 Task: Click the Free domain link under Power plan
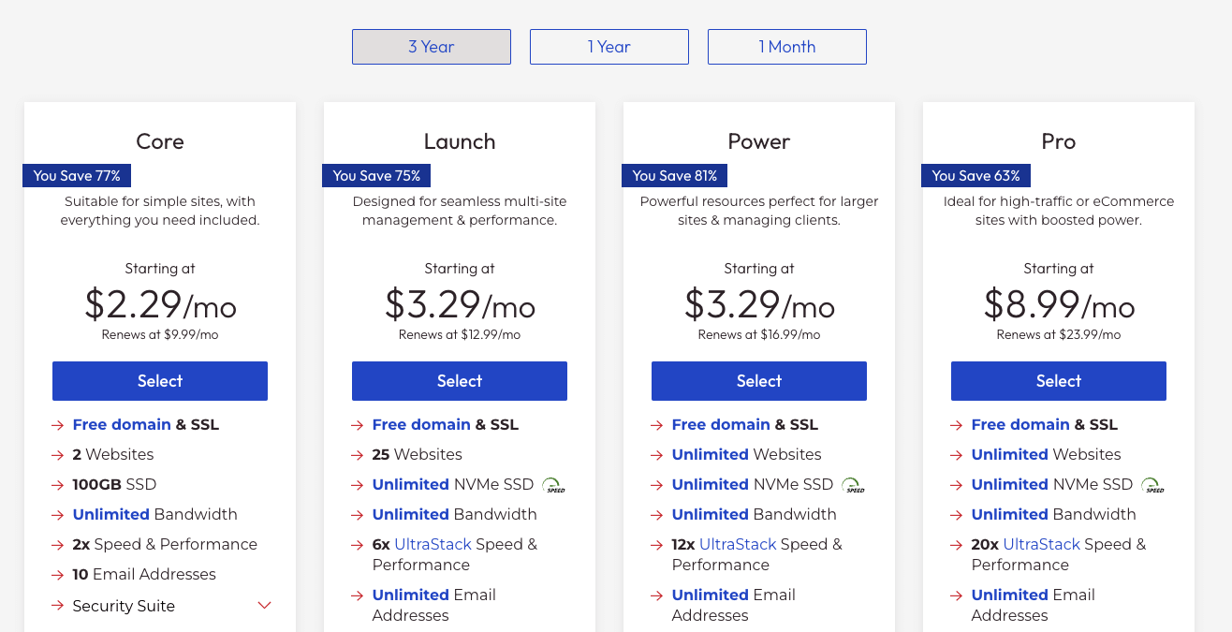(x=721, y=424)
